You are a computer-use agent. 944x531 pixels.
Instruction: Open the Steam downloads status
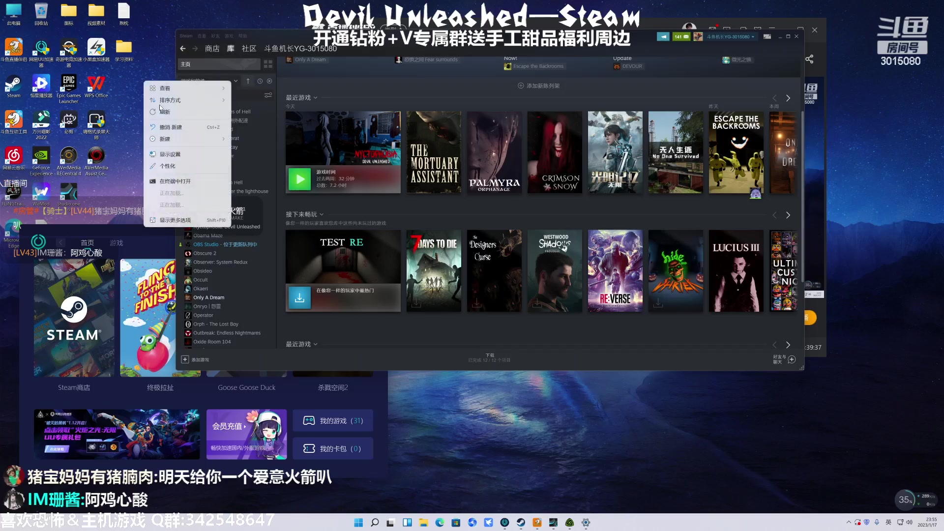click(x=490, y=357)
